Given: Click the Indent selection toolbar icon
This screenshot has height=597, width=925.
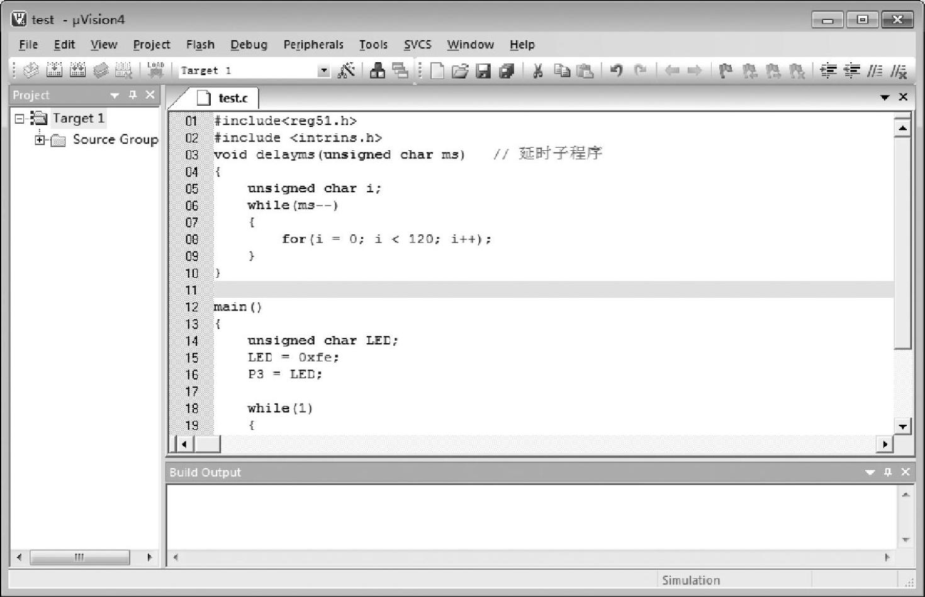Looking at the screenshot, I should click(829, 70).
